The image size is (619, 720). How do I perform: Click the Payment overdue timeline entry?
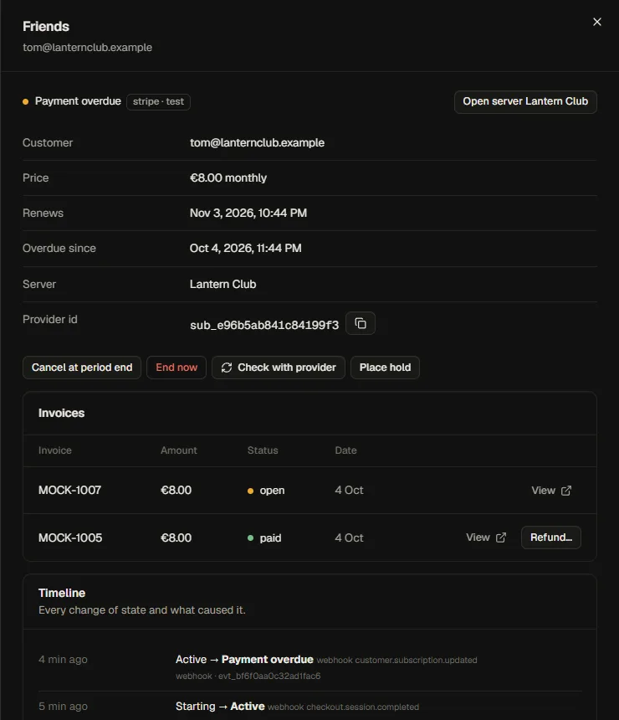tap(309, 667)
